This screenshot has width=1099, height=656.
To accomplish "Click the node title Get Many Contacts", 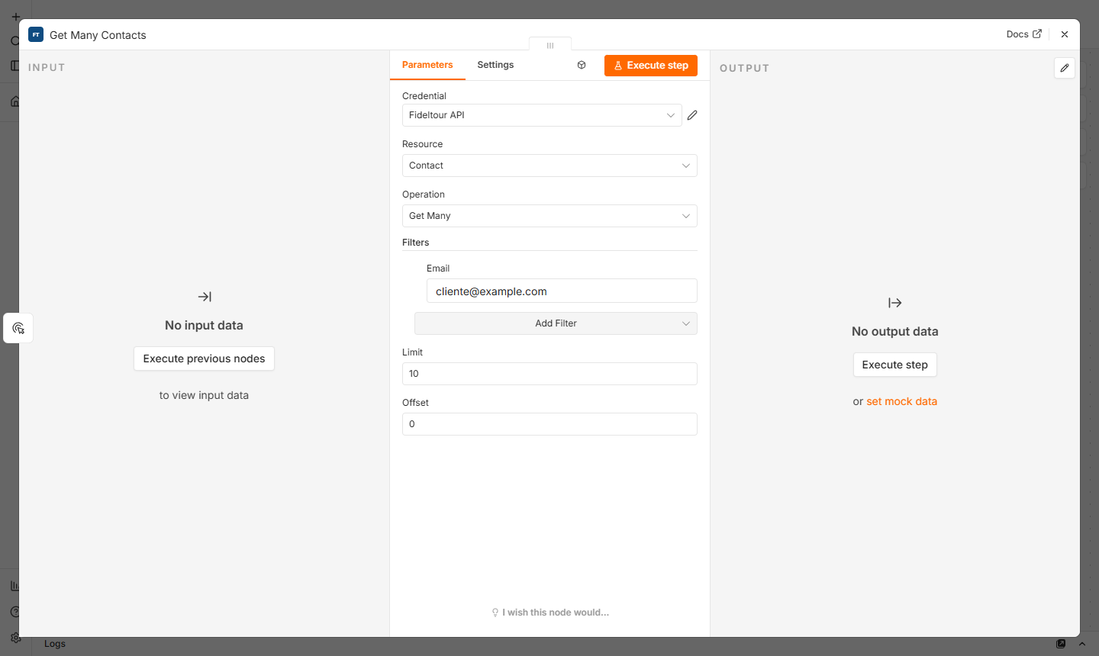I will (x=98, y=35).
